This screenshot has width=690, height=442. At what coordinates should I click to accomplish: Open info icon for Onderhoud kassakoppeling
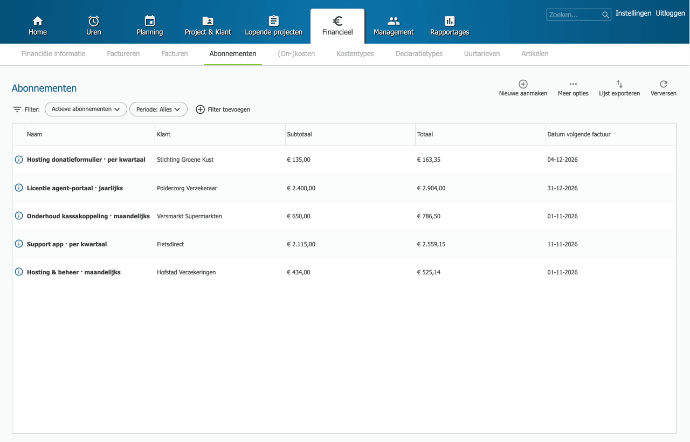point(19,216)
